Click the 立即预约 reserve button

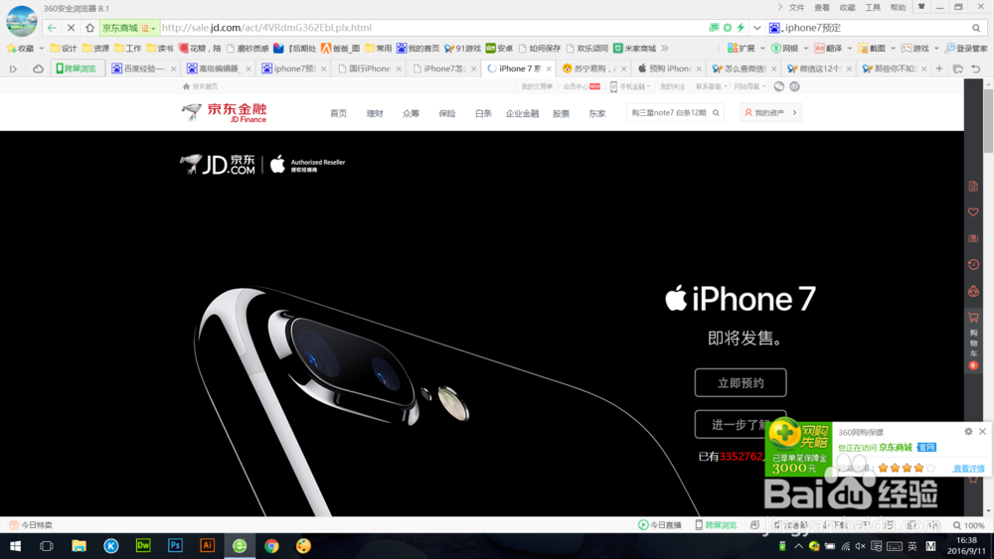tap(741, 383)
